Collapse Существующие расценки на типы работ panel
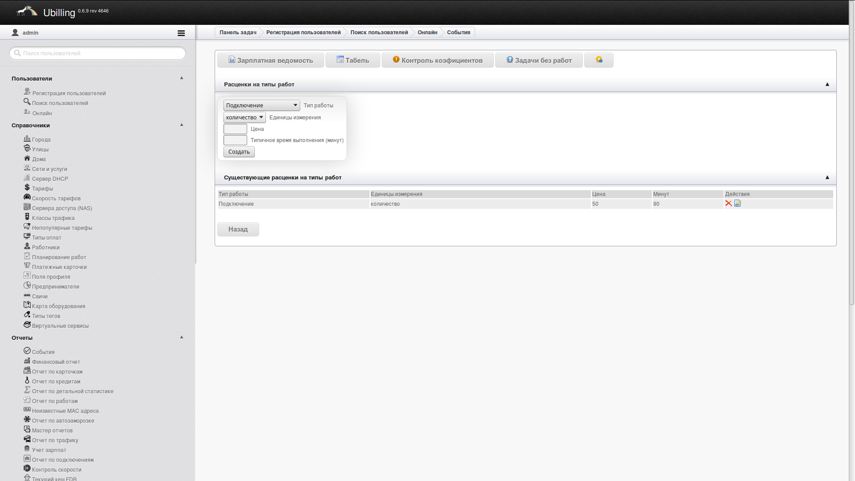This screenshot has width=855, height=481. (827, 177)
